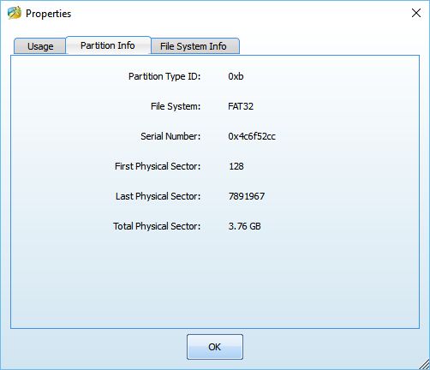Viewport: 430px width, 370px height.
Task: Click the resize grip in dialog corner
Action: point(424,364)
